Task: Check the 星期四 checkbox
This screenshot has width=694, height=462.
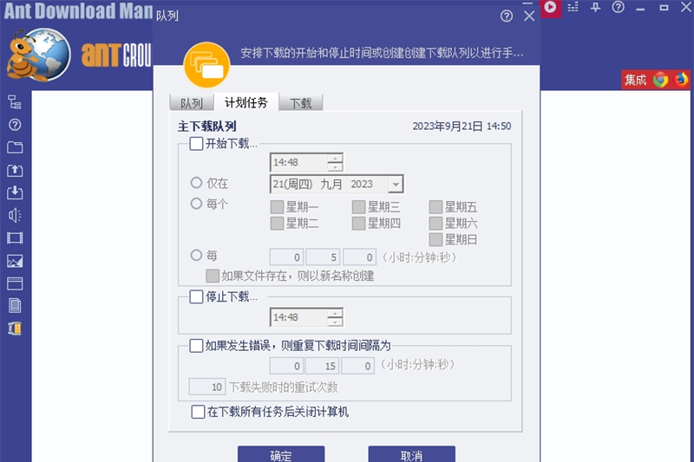Action: [358, 224]
